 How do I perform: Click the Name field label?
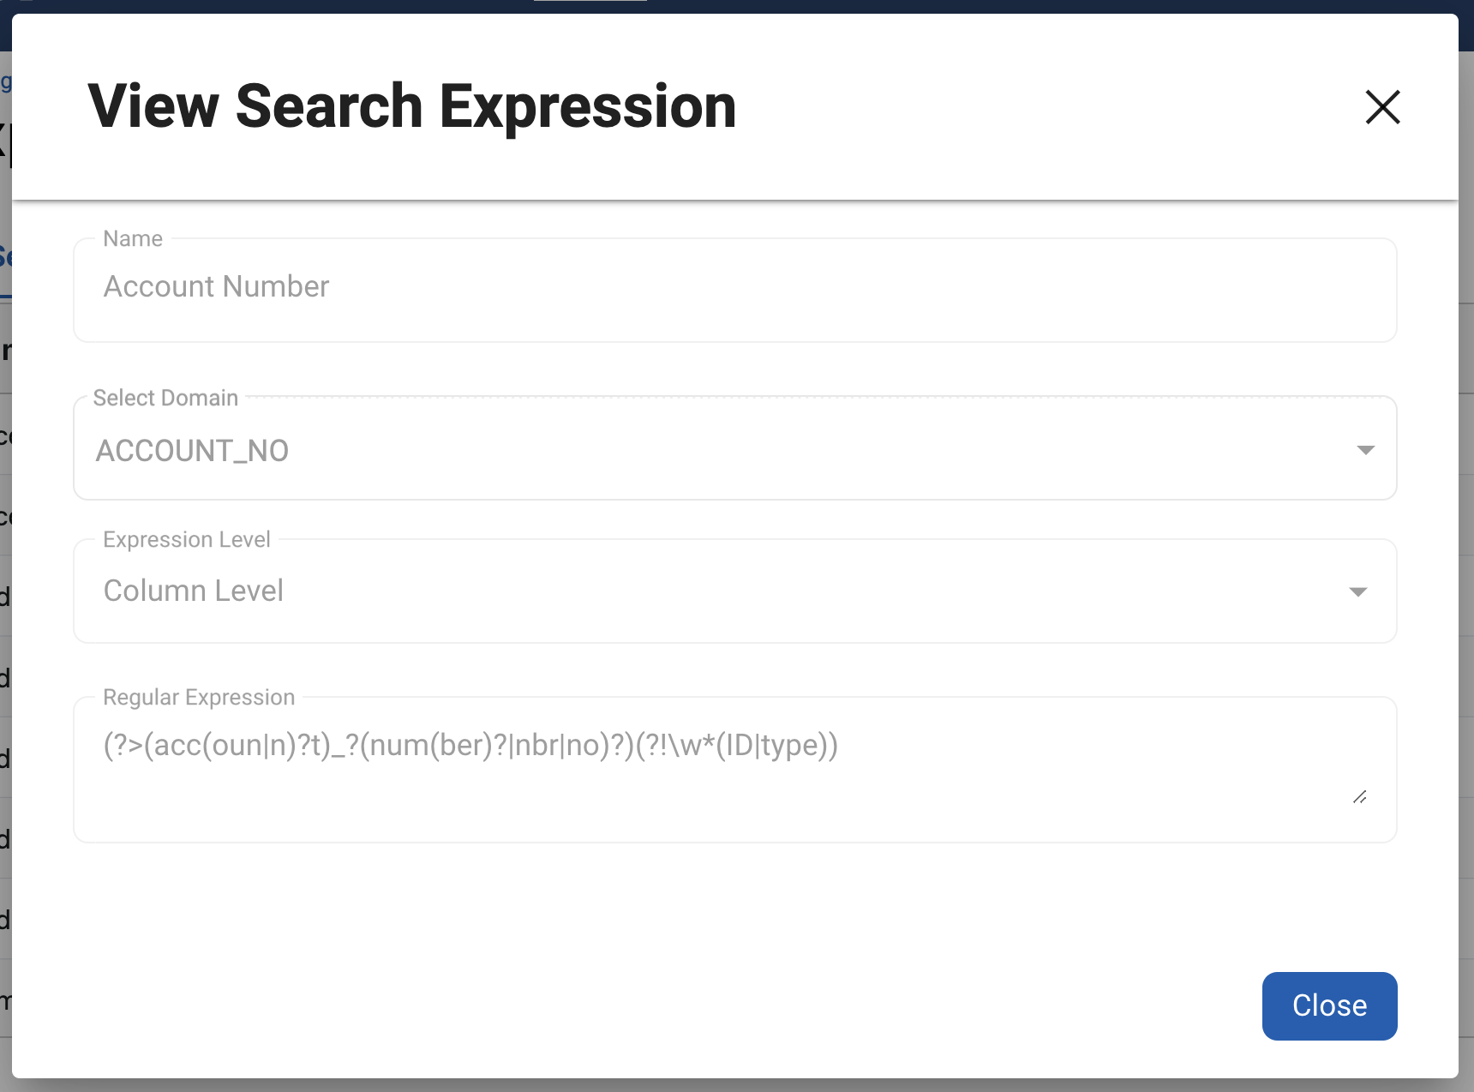click(x=133, y=239)
